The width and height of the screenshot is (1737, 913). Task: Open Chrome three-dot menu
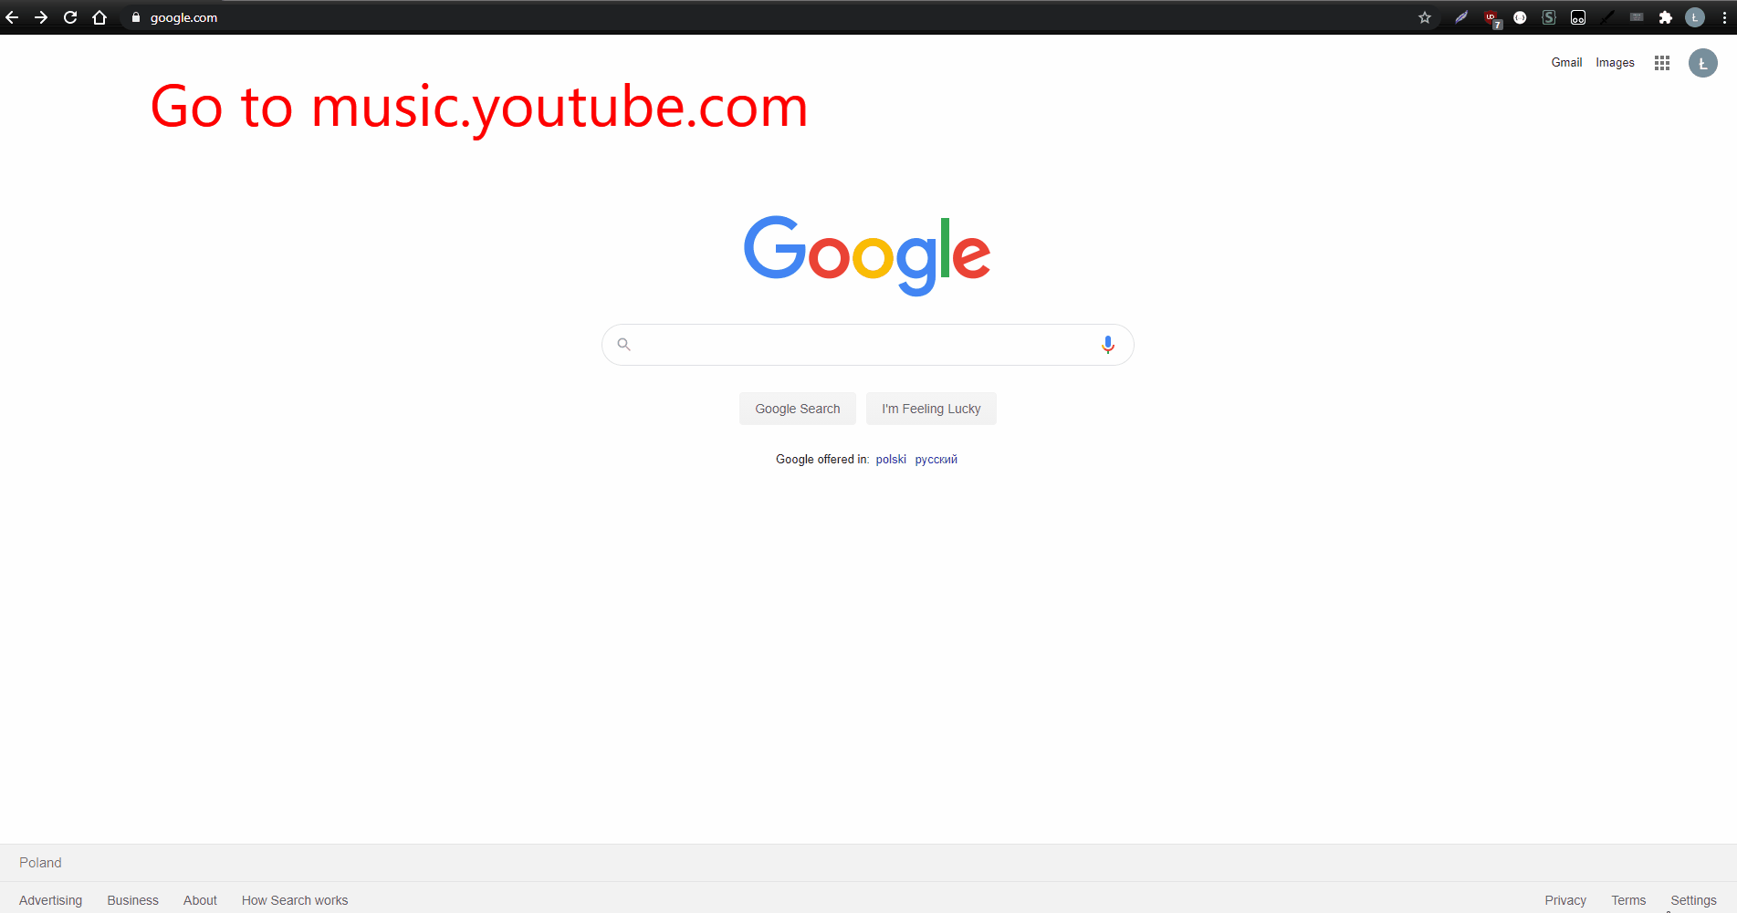click(1724, 17)
